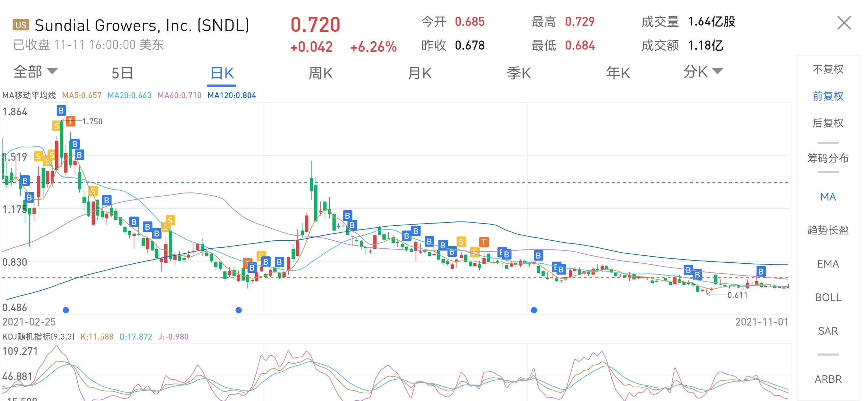Click the MA60:0.710 legend label

pos(179,95)
